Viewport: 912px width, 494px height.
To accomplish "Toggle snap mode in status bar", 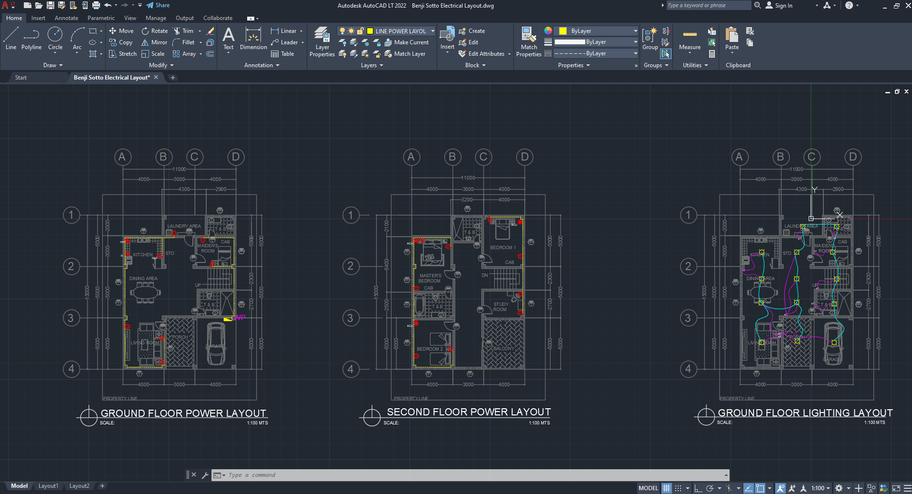I will pyautogui.click(x=678, y=488).
